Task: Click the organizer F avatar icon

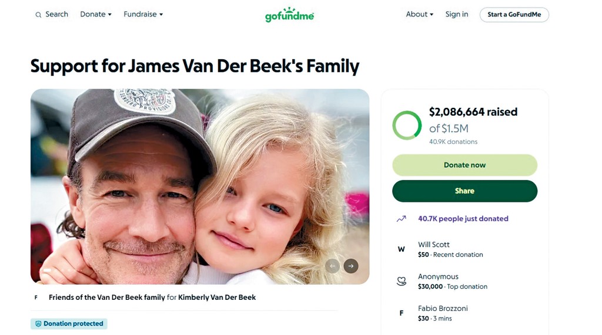Action: click(36, 297)
